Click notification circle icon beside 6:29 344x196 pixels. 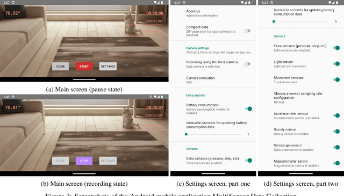184,3
